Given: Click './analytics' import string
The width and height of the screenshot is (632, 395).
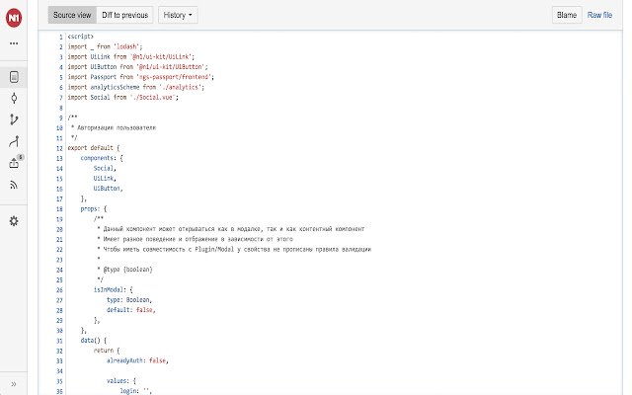Looking at the screenshot, I should [182, 87].
